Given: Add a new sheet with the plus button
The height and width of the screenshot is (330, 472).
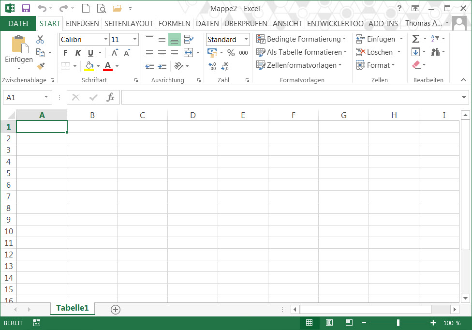Looking at the screenshot, I should click(116, 310).
